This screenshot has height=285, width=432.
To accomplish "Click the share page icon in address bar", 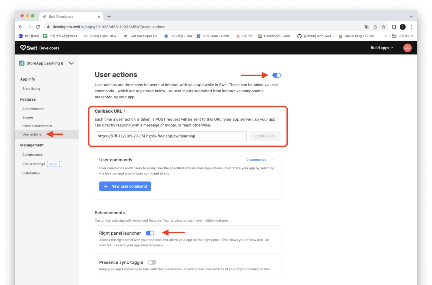I will tap(375, 27).
